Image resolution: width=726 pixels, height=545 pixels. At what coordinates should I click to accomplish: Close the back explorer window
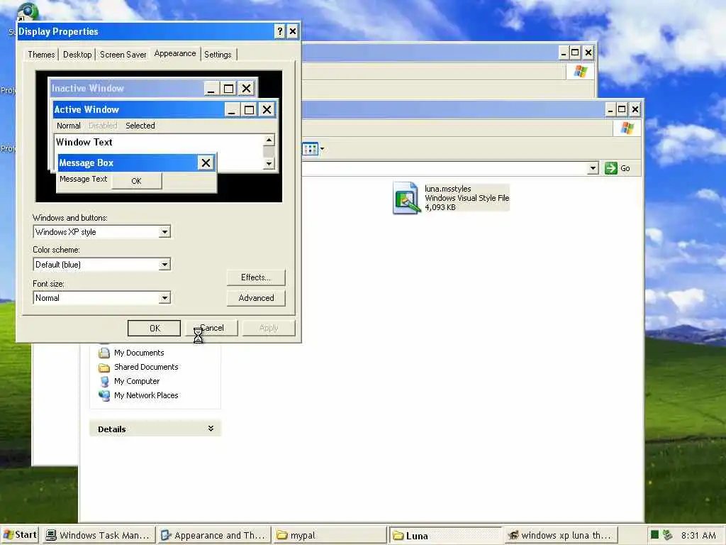(588, 53)
